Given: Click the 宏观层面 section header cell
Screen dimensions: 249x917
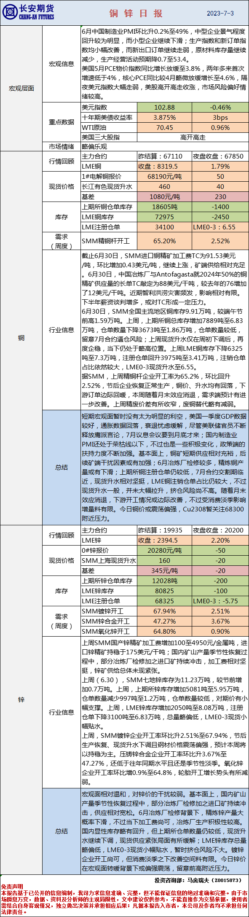Looking at the screenshot, I should pos(21,89).
